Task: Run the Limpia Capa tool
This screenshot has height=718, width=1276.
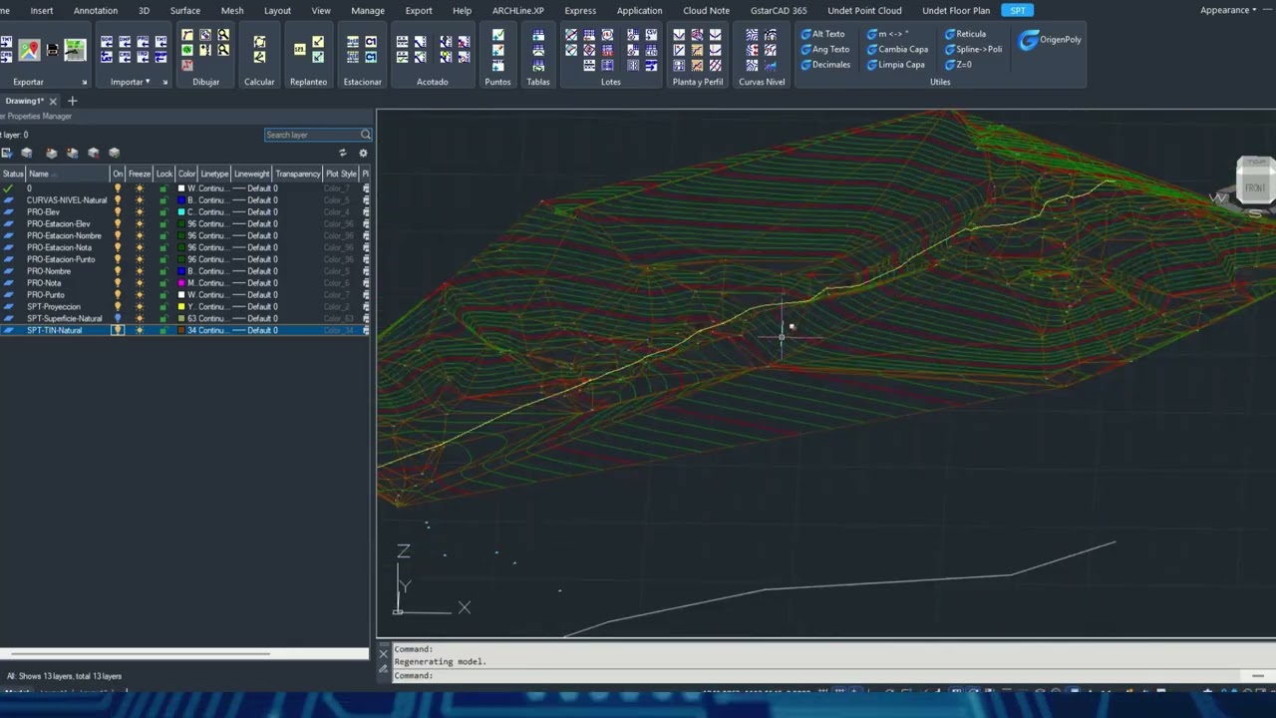Action: (x=895, y=65)
